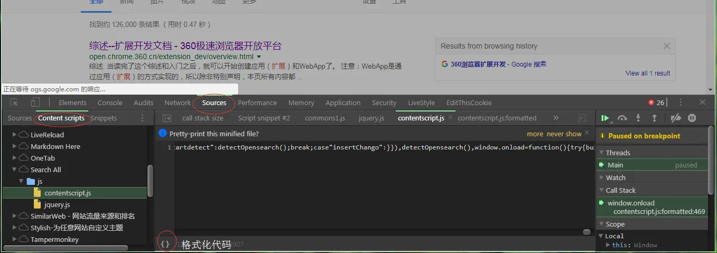
Task: Select the inspect element cursor icon
Action: click(14, 102)
